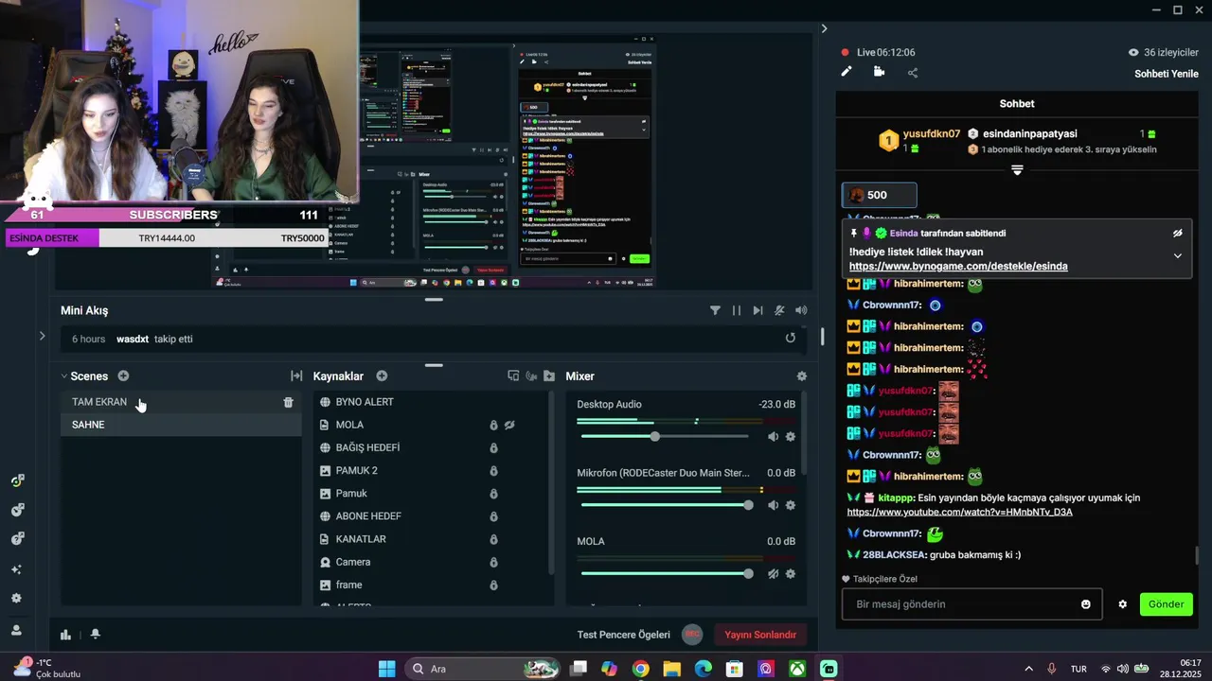The image size is (1212, 681).
Task: Send chat message with Gönder
Action: (x=1167, y=604)
